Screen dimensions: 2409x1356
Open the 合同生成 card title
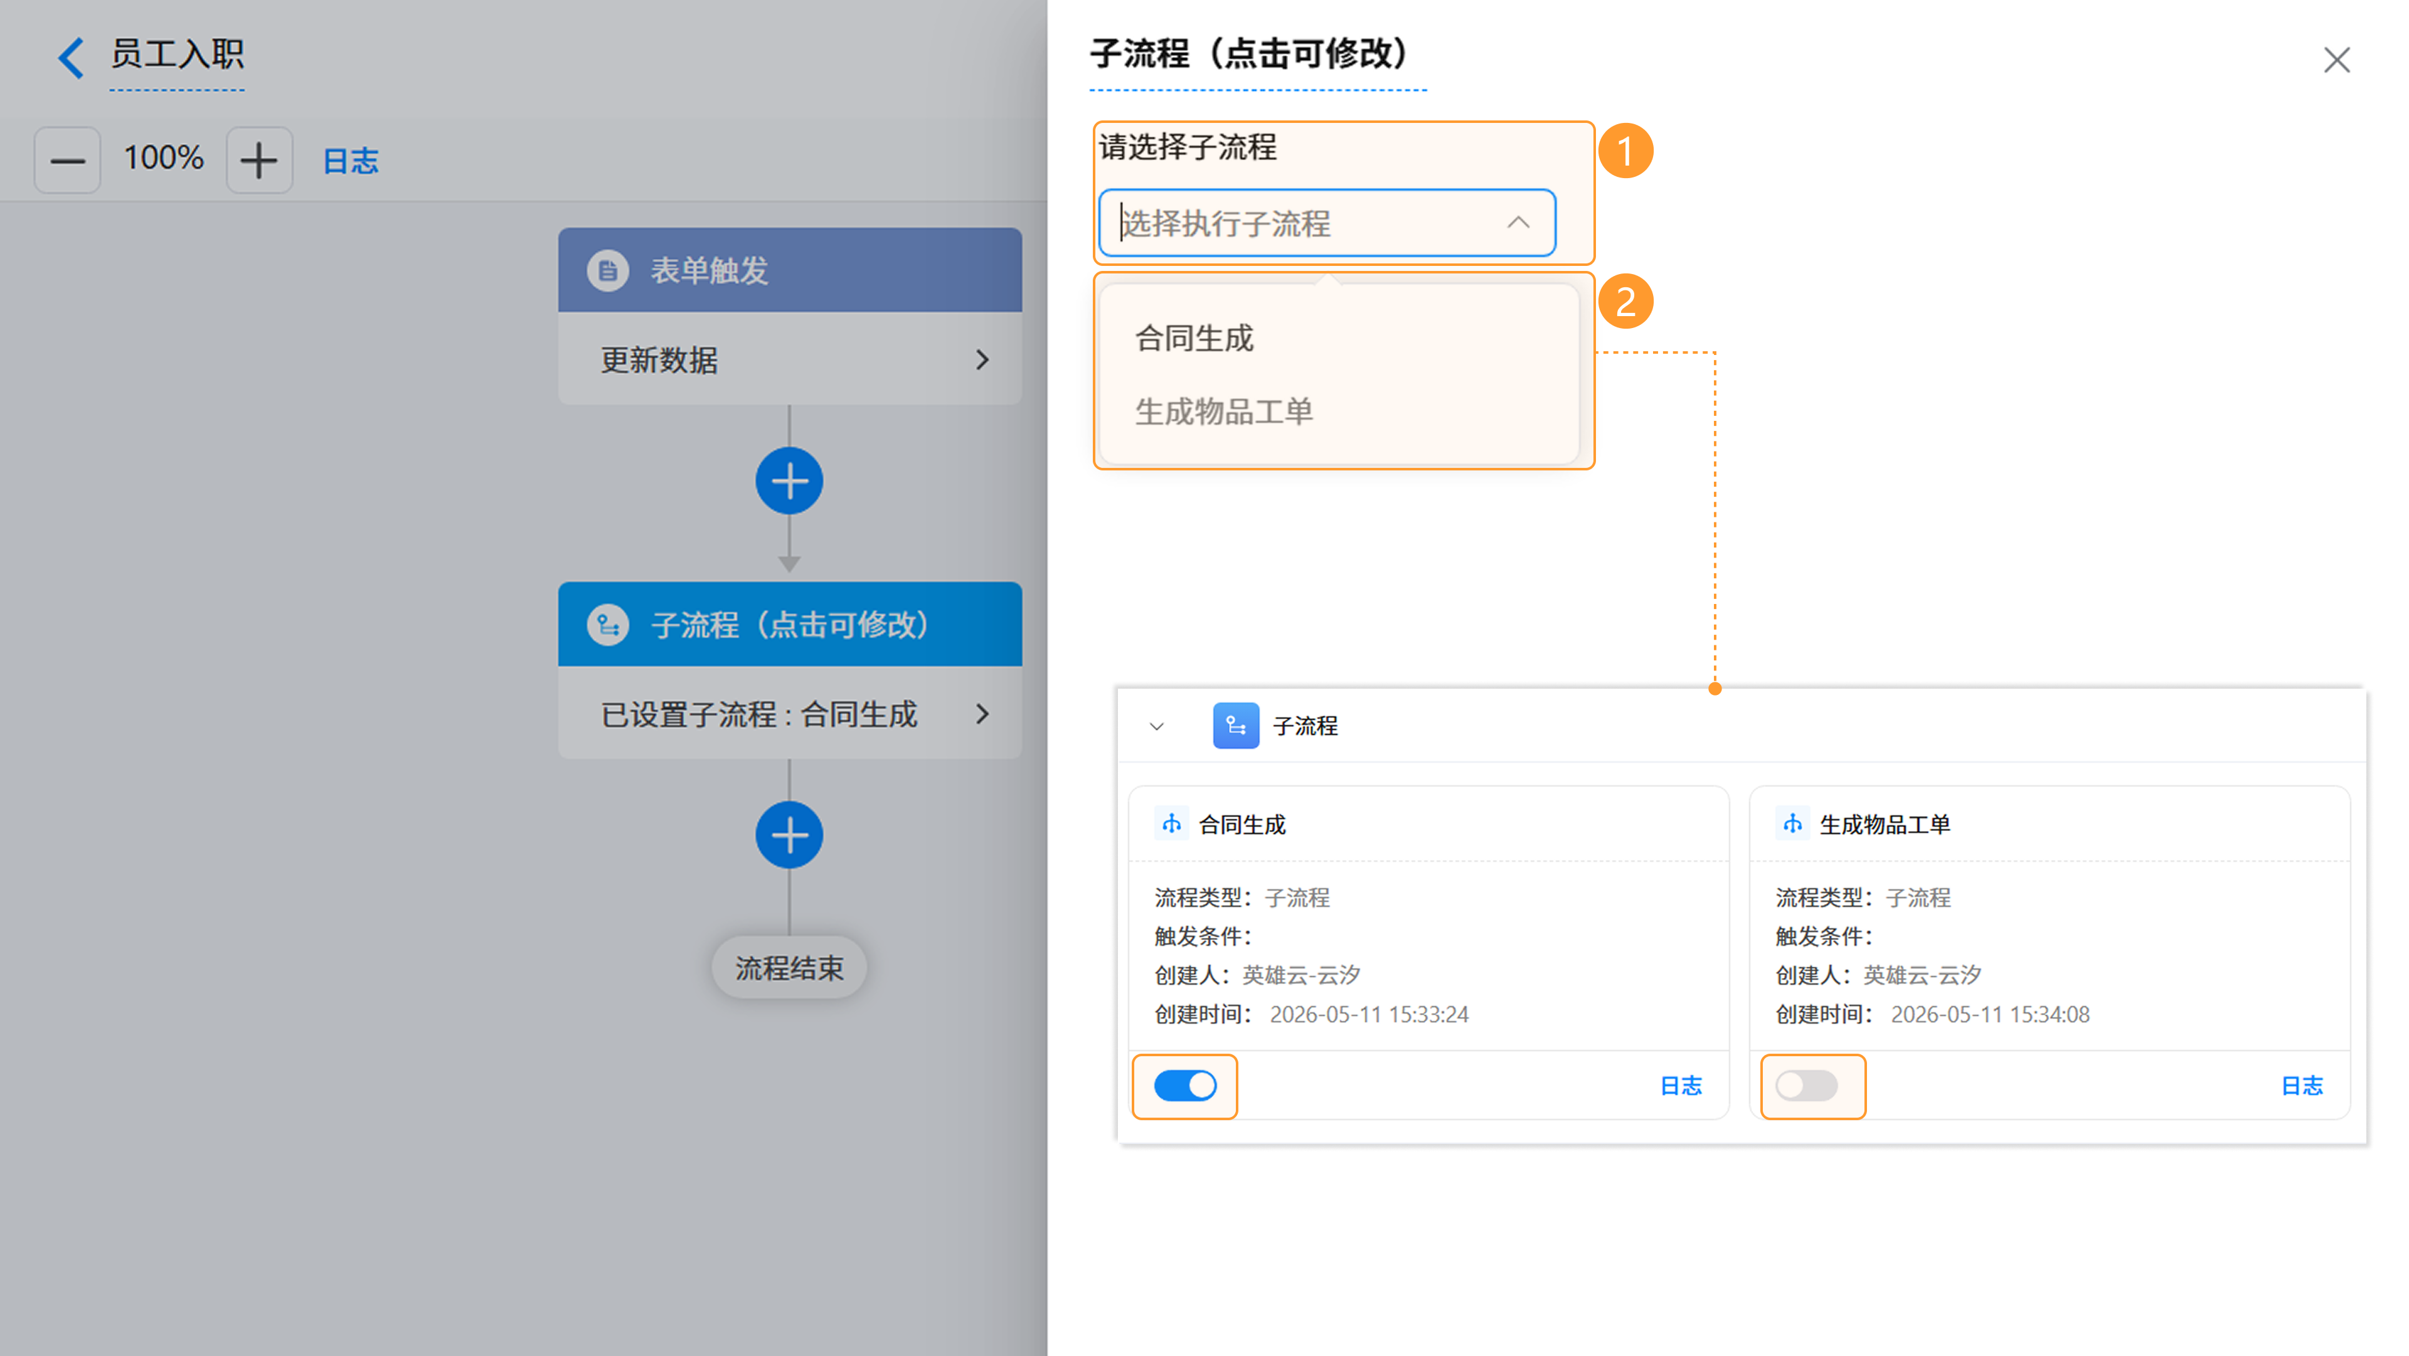tap(1243, 825)
